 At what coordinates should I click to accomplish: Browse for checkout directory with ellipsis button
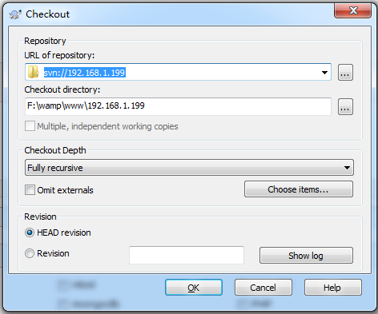pyautogui.click(x=345, y=106)
